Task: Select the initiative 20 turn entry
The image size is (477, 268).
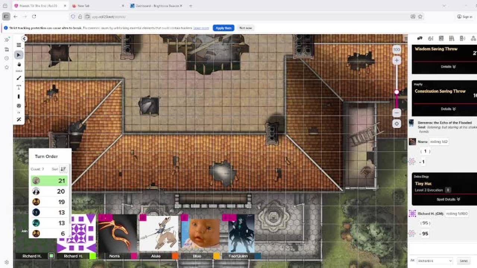Action: tap(49, 191)
